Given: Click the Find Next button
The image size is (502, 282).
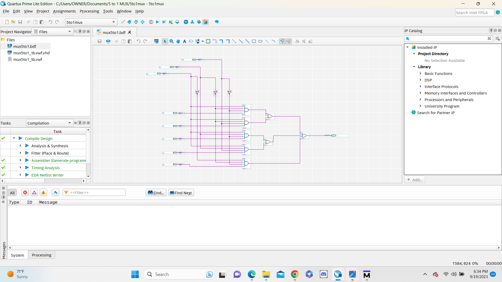Looking at the screenshot, I should tap(181, 193).
